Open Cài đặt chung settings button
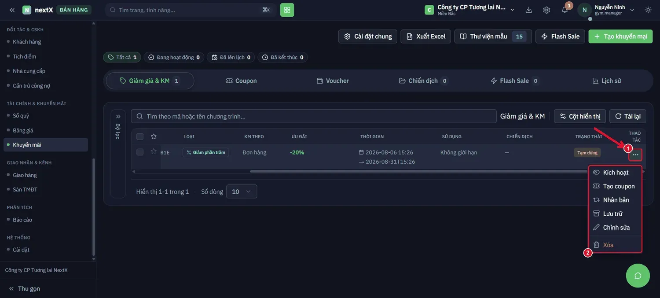Screen dimensions: 660x298 pos(368,36)
